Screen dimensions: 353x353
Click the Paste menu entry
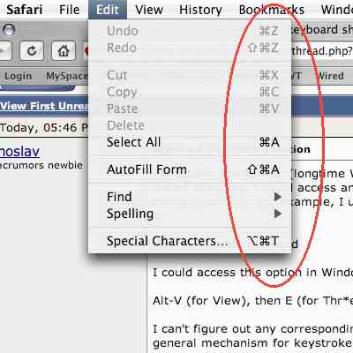190,109
